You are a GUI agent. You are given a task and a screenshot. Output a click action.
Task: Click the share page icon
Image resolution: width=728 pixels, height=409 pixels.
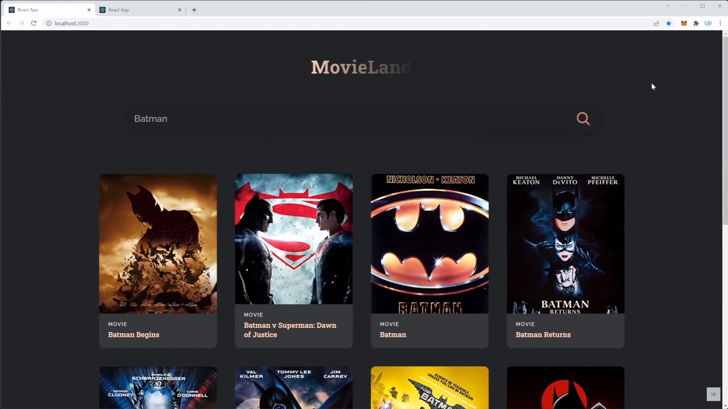point(656,23)
